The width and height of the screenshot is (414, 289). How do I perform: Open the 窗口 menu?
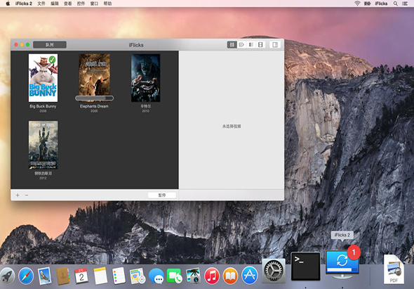click(x=94, y=4)
